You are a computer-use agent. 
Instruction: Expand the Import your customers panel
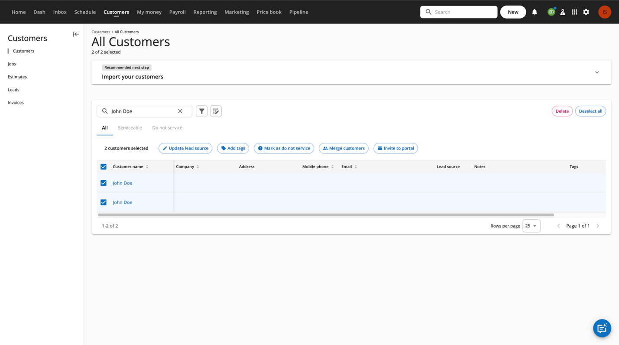597,72
